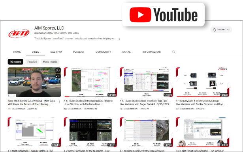Open the channel search magnifier icon
The width and height of the screenshot is (243, 152).
(174, 52)
